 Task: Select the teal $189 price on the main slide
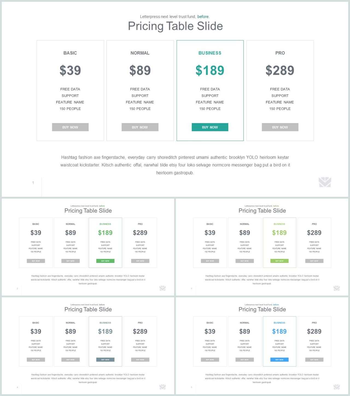(210, 70)
